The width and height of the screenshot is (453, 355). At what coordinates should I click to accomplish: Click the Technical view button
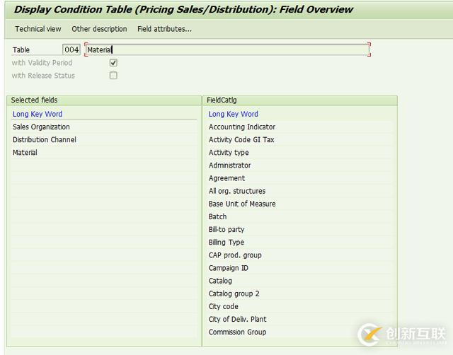38,29
